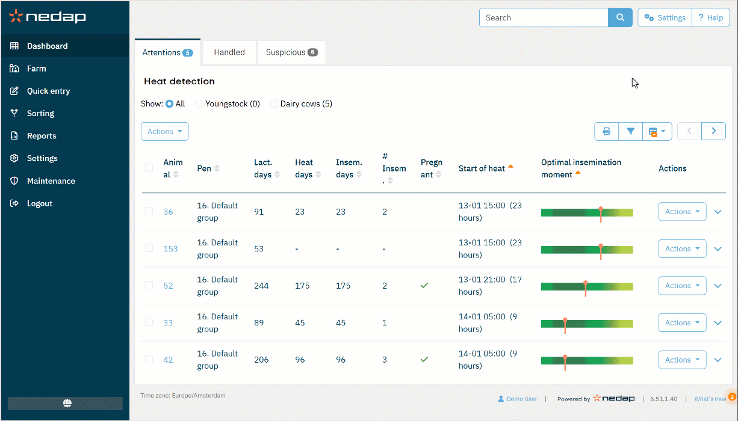Viewport: 738px width, 421px height.
Task: Open Sorting from the sidebar
Action: pyautogui.click(x=40, y=113)
